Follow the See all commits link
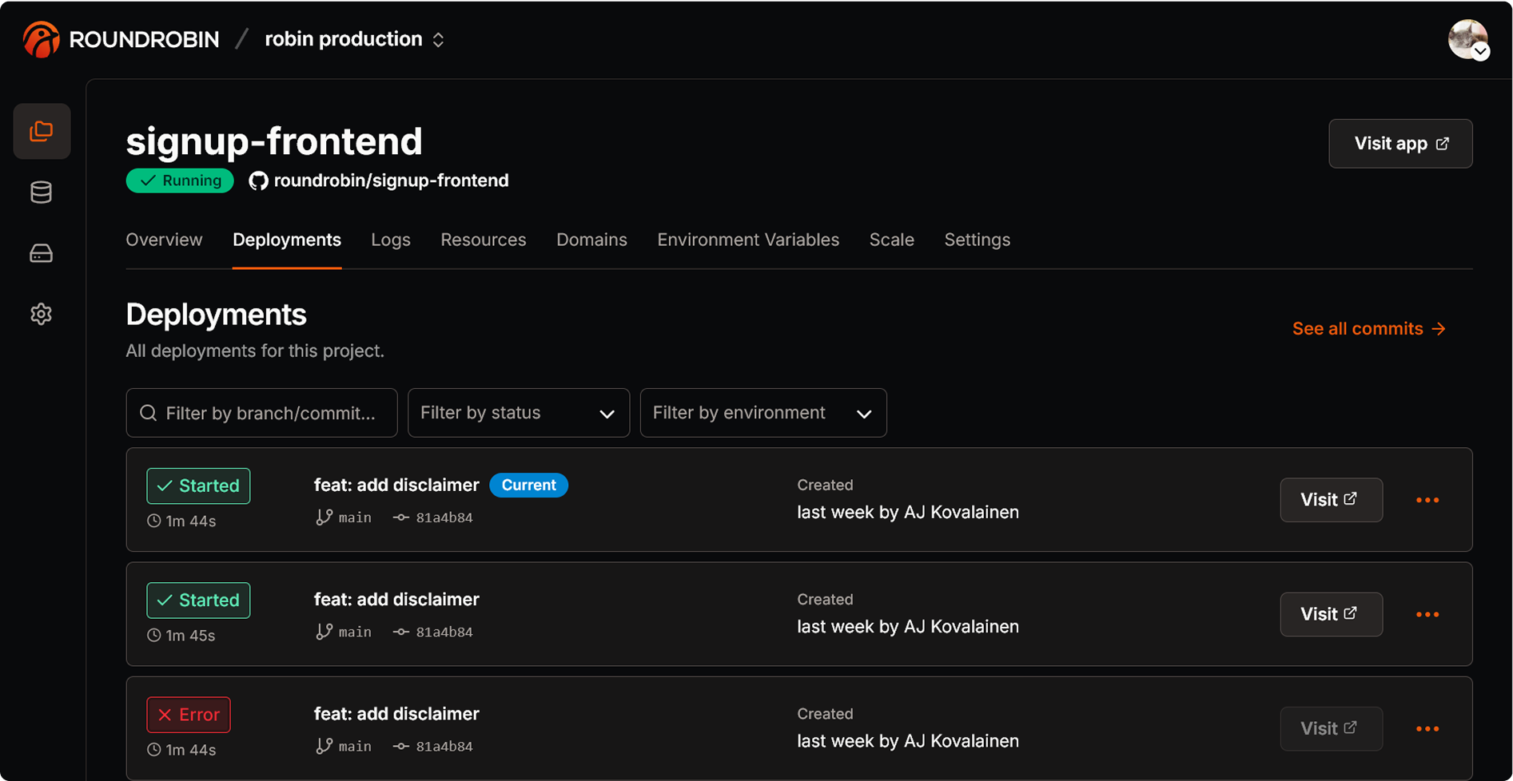Image resolution: width=1513 pixels, height=781 pixels. [1368, 328]
